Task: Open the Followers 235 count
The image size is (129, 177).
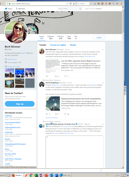Action: point(61,38)
